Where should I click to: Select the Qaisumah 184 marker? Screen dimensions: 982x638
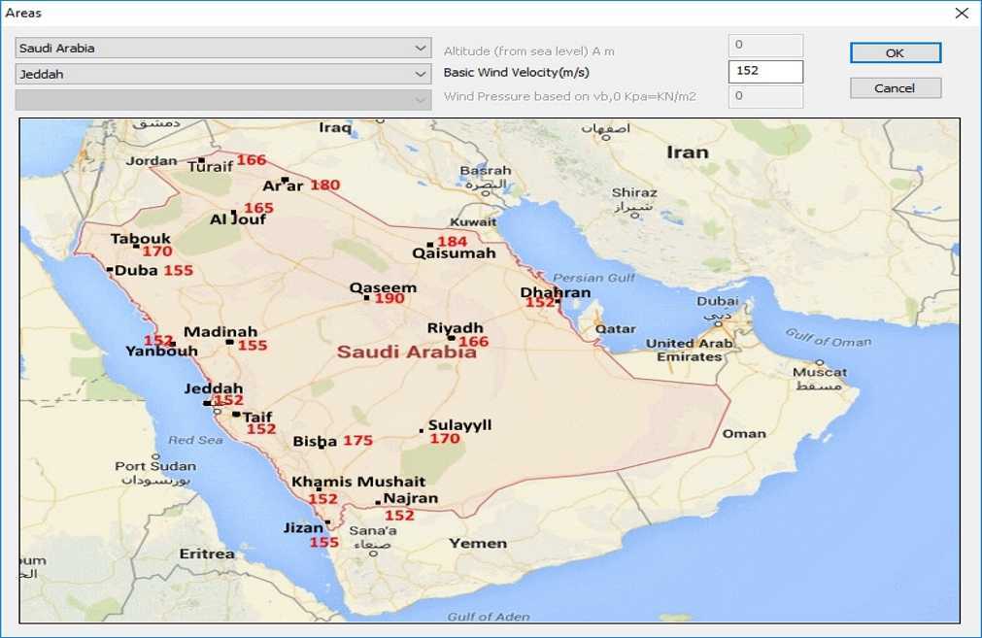(429, 245)
